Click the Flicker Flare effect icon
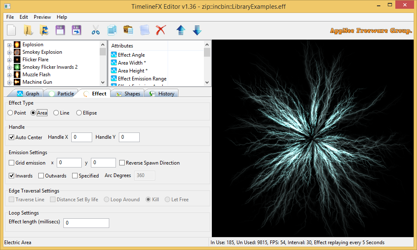This screenshot has height=250, width=417. pos(17,60)
